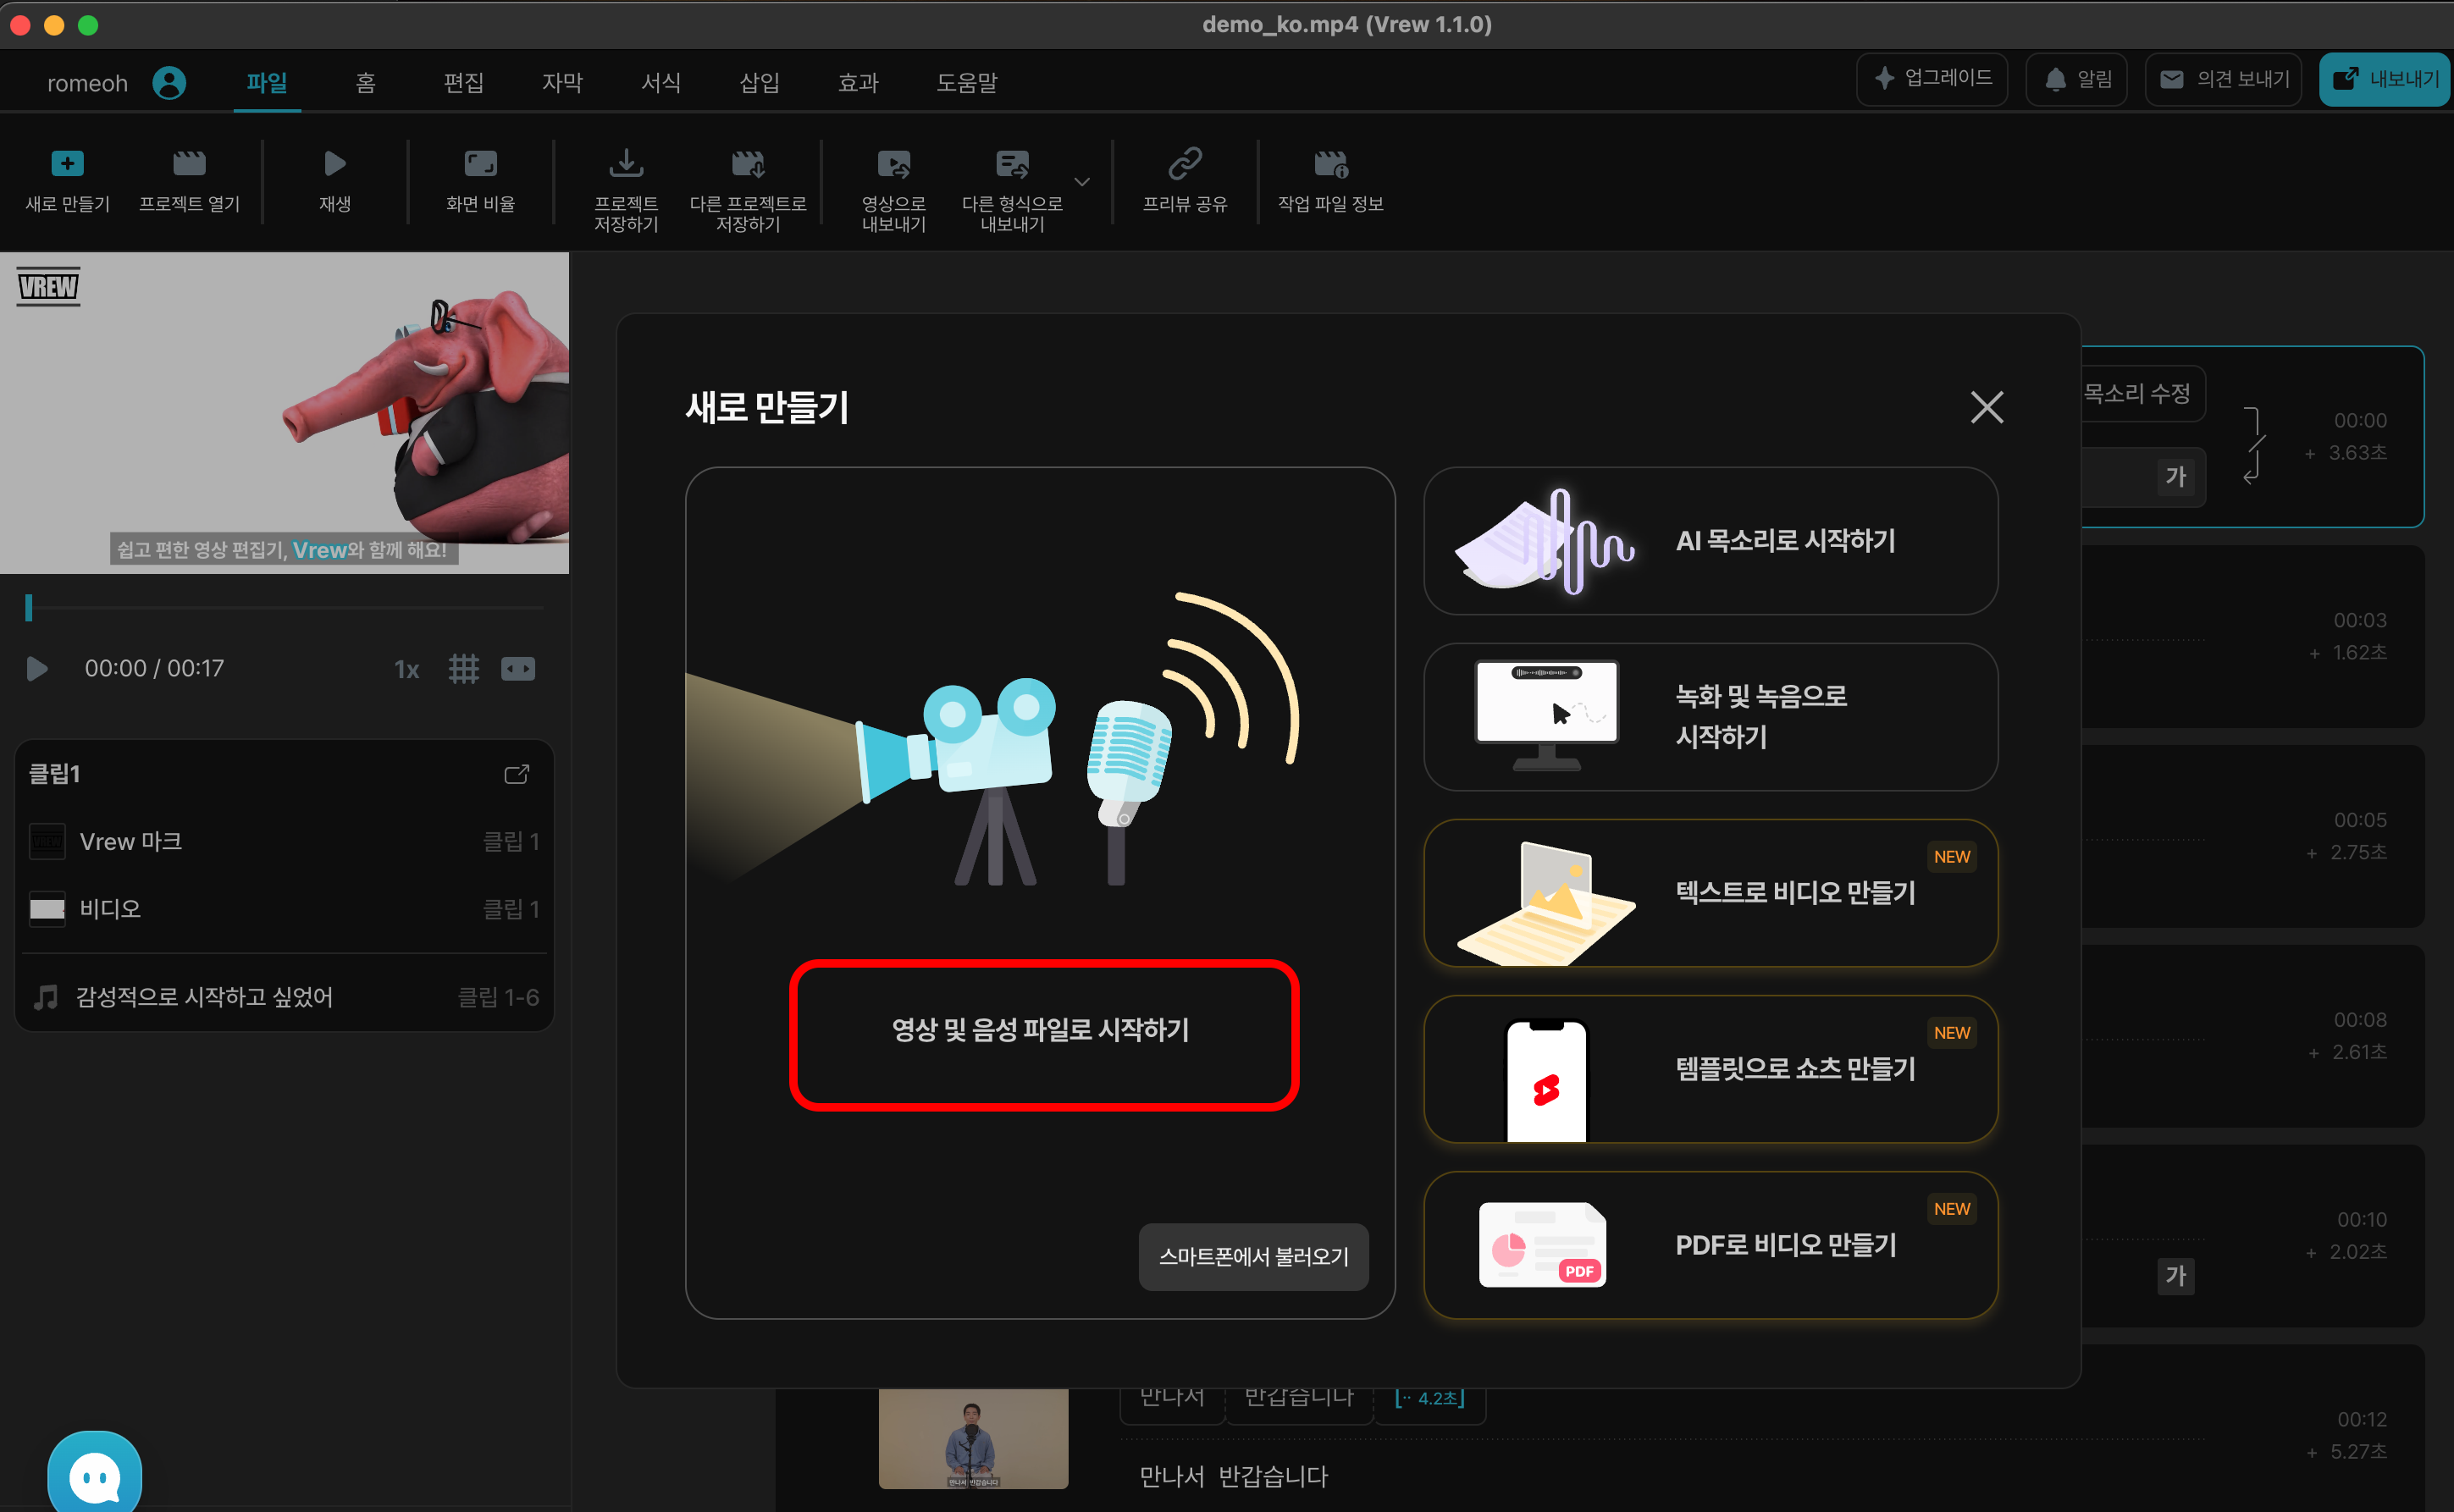Open the 프로젝트 열기 clapperboard icon
The height and width of the screenshot is (1512, 2454).
tap(189, 164)
